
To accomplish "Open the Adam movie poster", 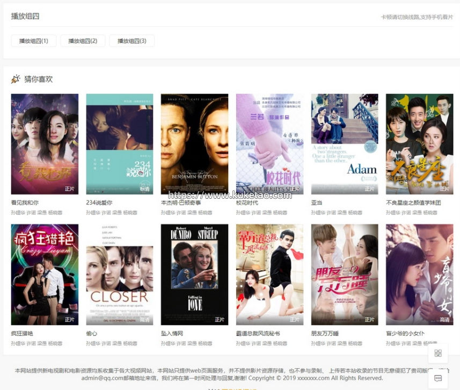I will point(345,144).
